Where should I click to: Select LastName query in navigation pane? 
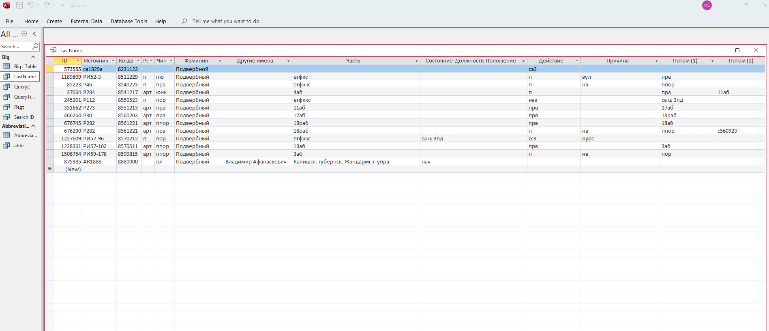click(20, 76)
